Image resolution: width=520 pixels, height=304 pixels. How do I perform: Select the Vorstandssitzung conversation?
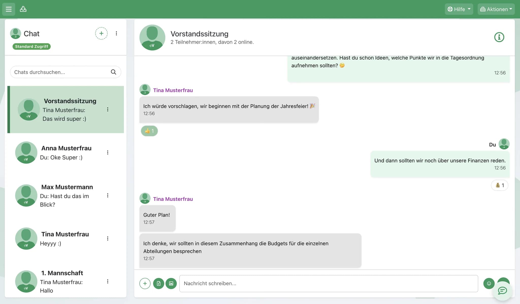pos(66,109)
